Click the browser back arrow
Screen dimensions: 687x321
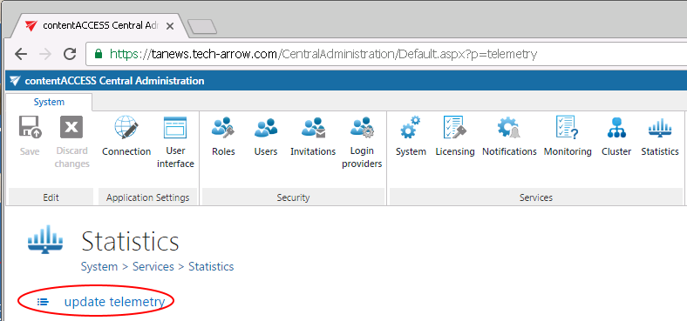21,54
